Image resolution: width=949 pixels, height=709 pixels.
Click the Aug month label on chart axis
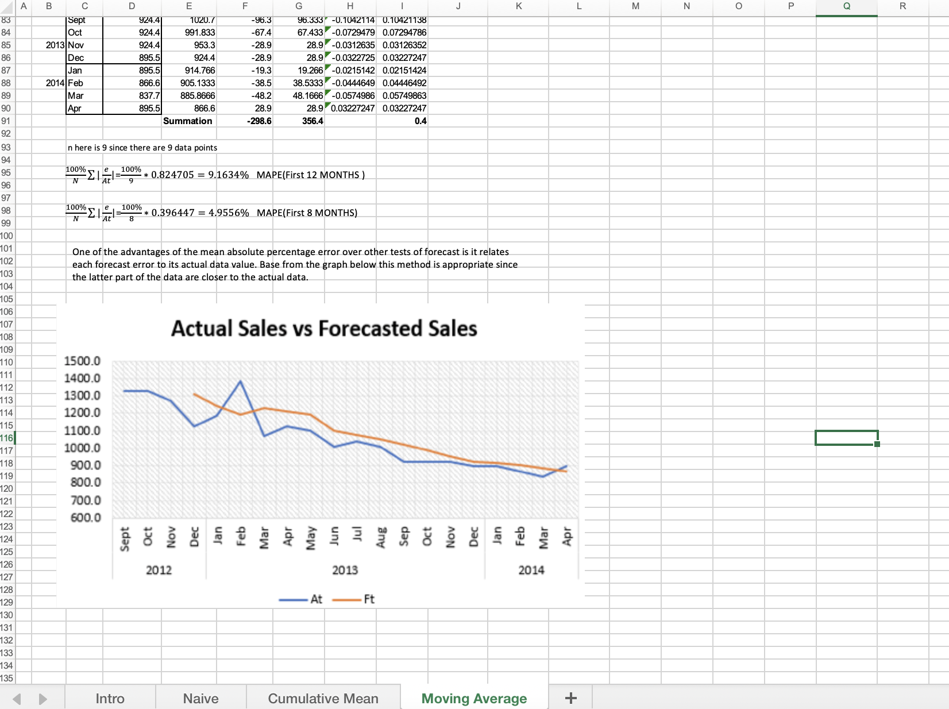(x=381, y=538)
